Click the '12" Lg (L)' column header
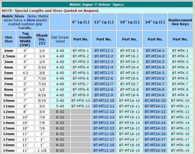This screenshot has height=154, width=195. (104, 22)
